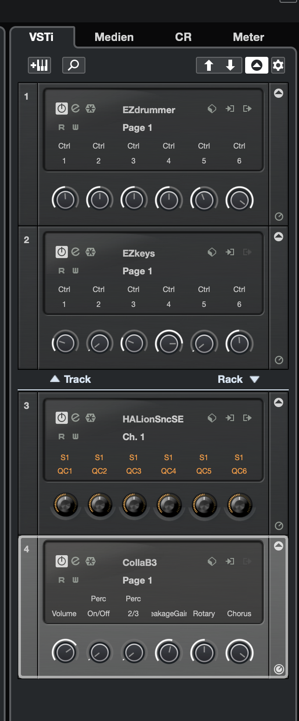
Task: Toggle EZdrummer instrument power on/off
Action: [x=61, y=109]
